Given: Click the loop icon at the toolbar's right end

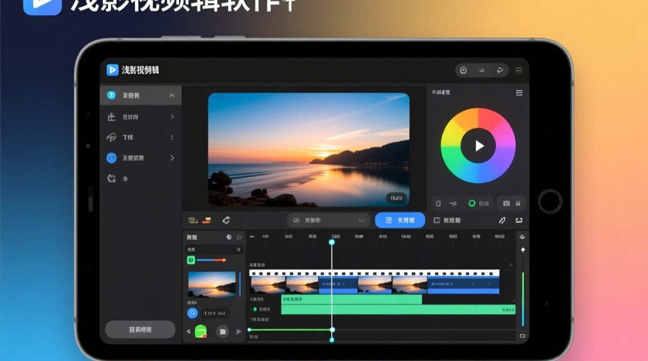Looking at the screenshot, I should pyautogui.click(x=519, y=220).
